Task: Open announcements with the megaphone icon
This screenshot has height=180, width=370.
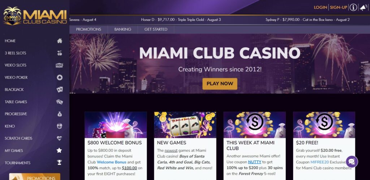Action: tap(363, 8)
